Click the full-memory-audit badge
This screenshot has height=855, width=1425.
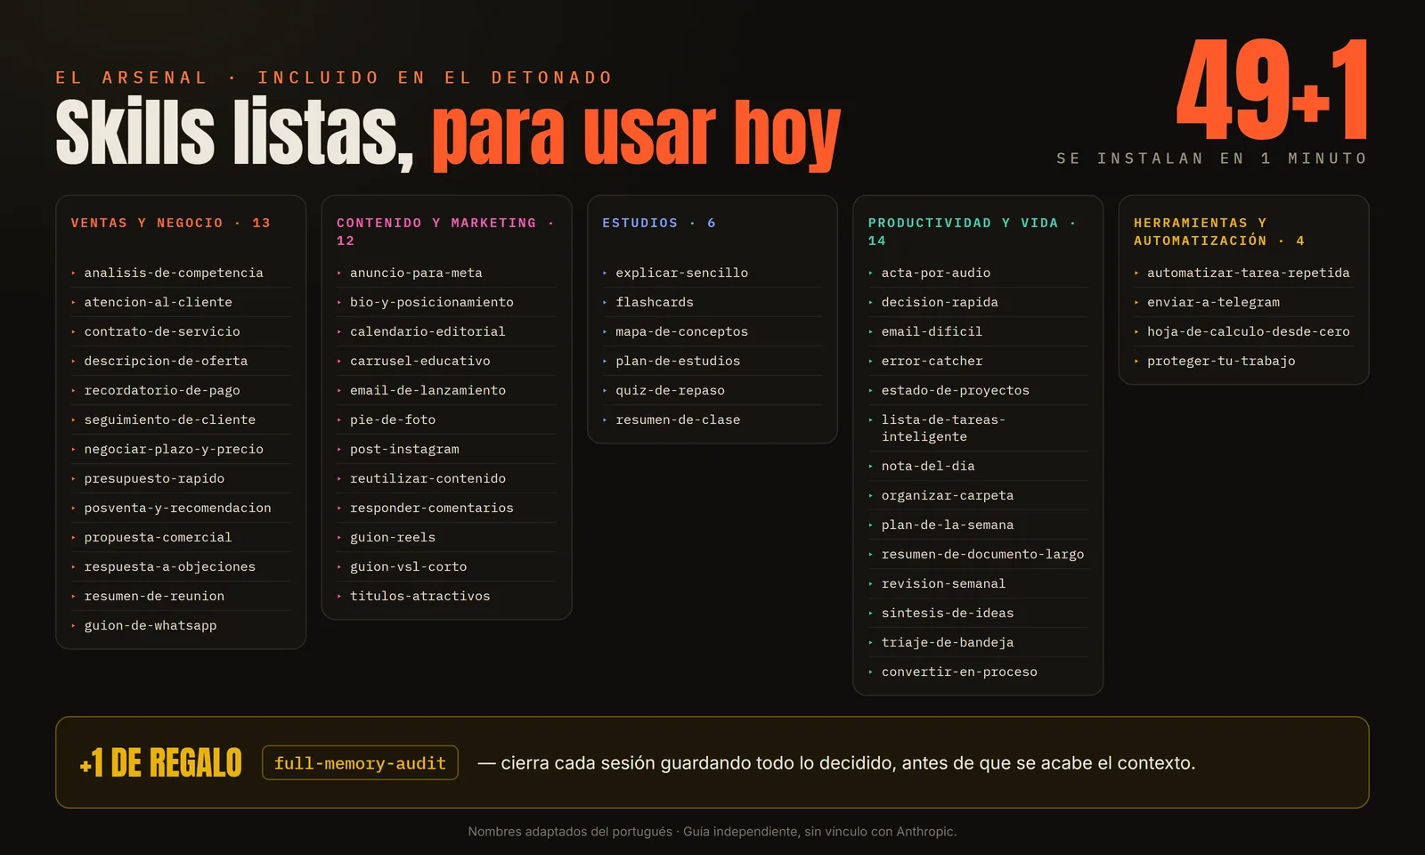(x=360, y=762)
